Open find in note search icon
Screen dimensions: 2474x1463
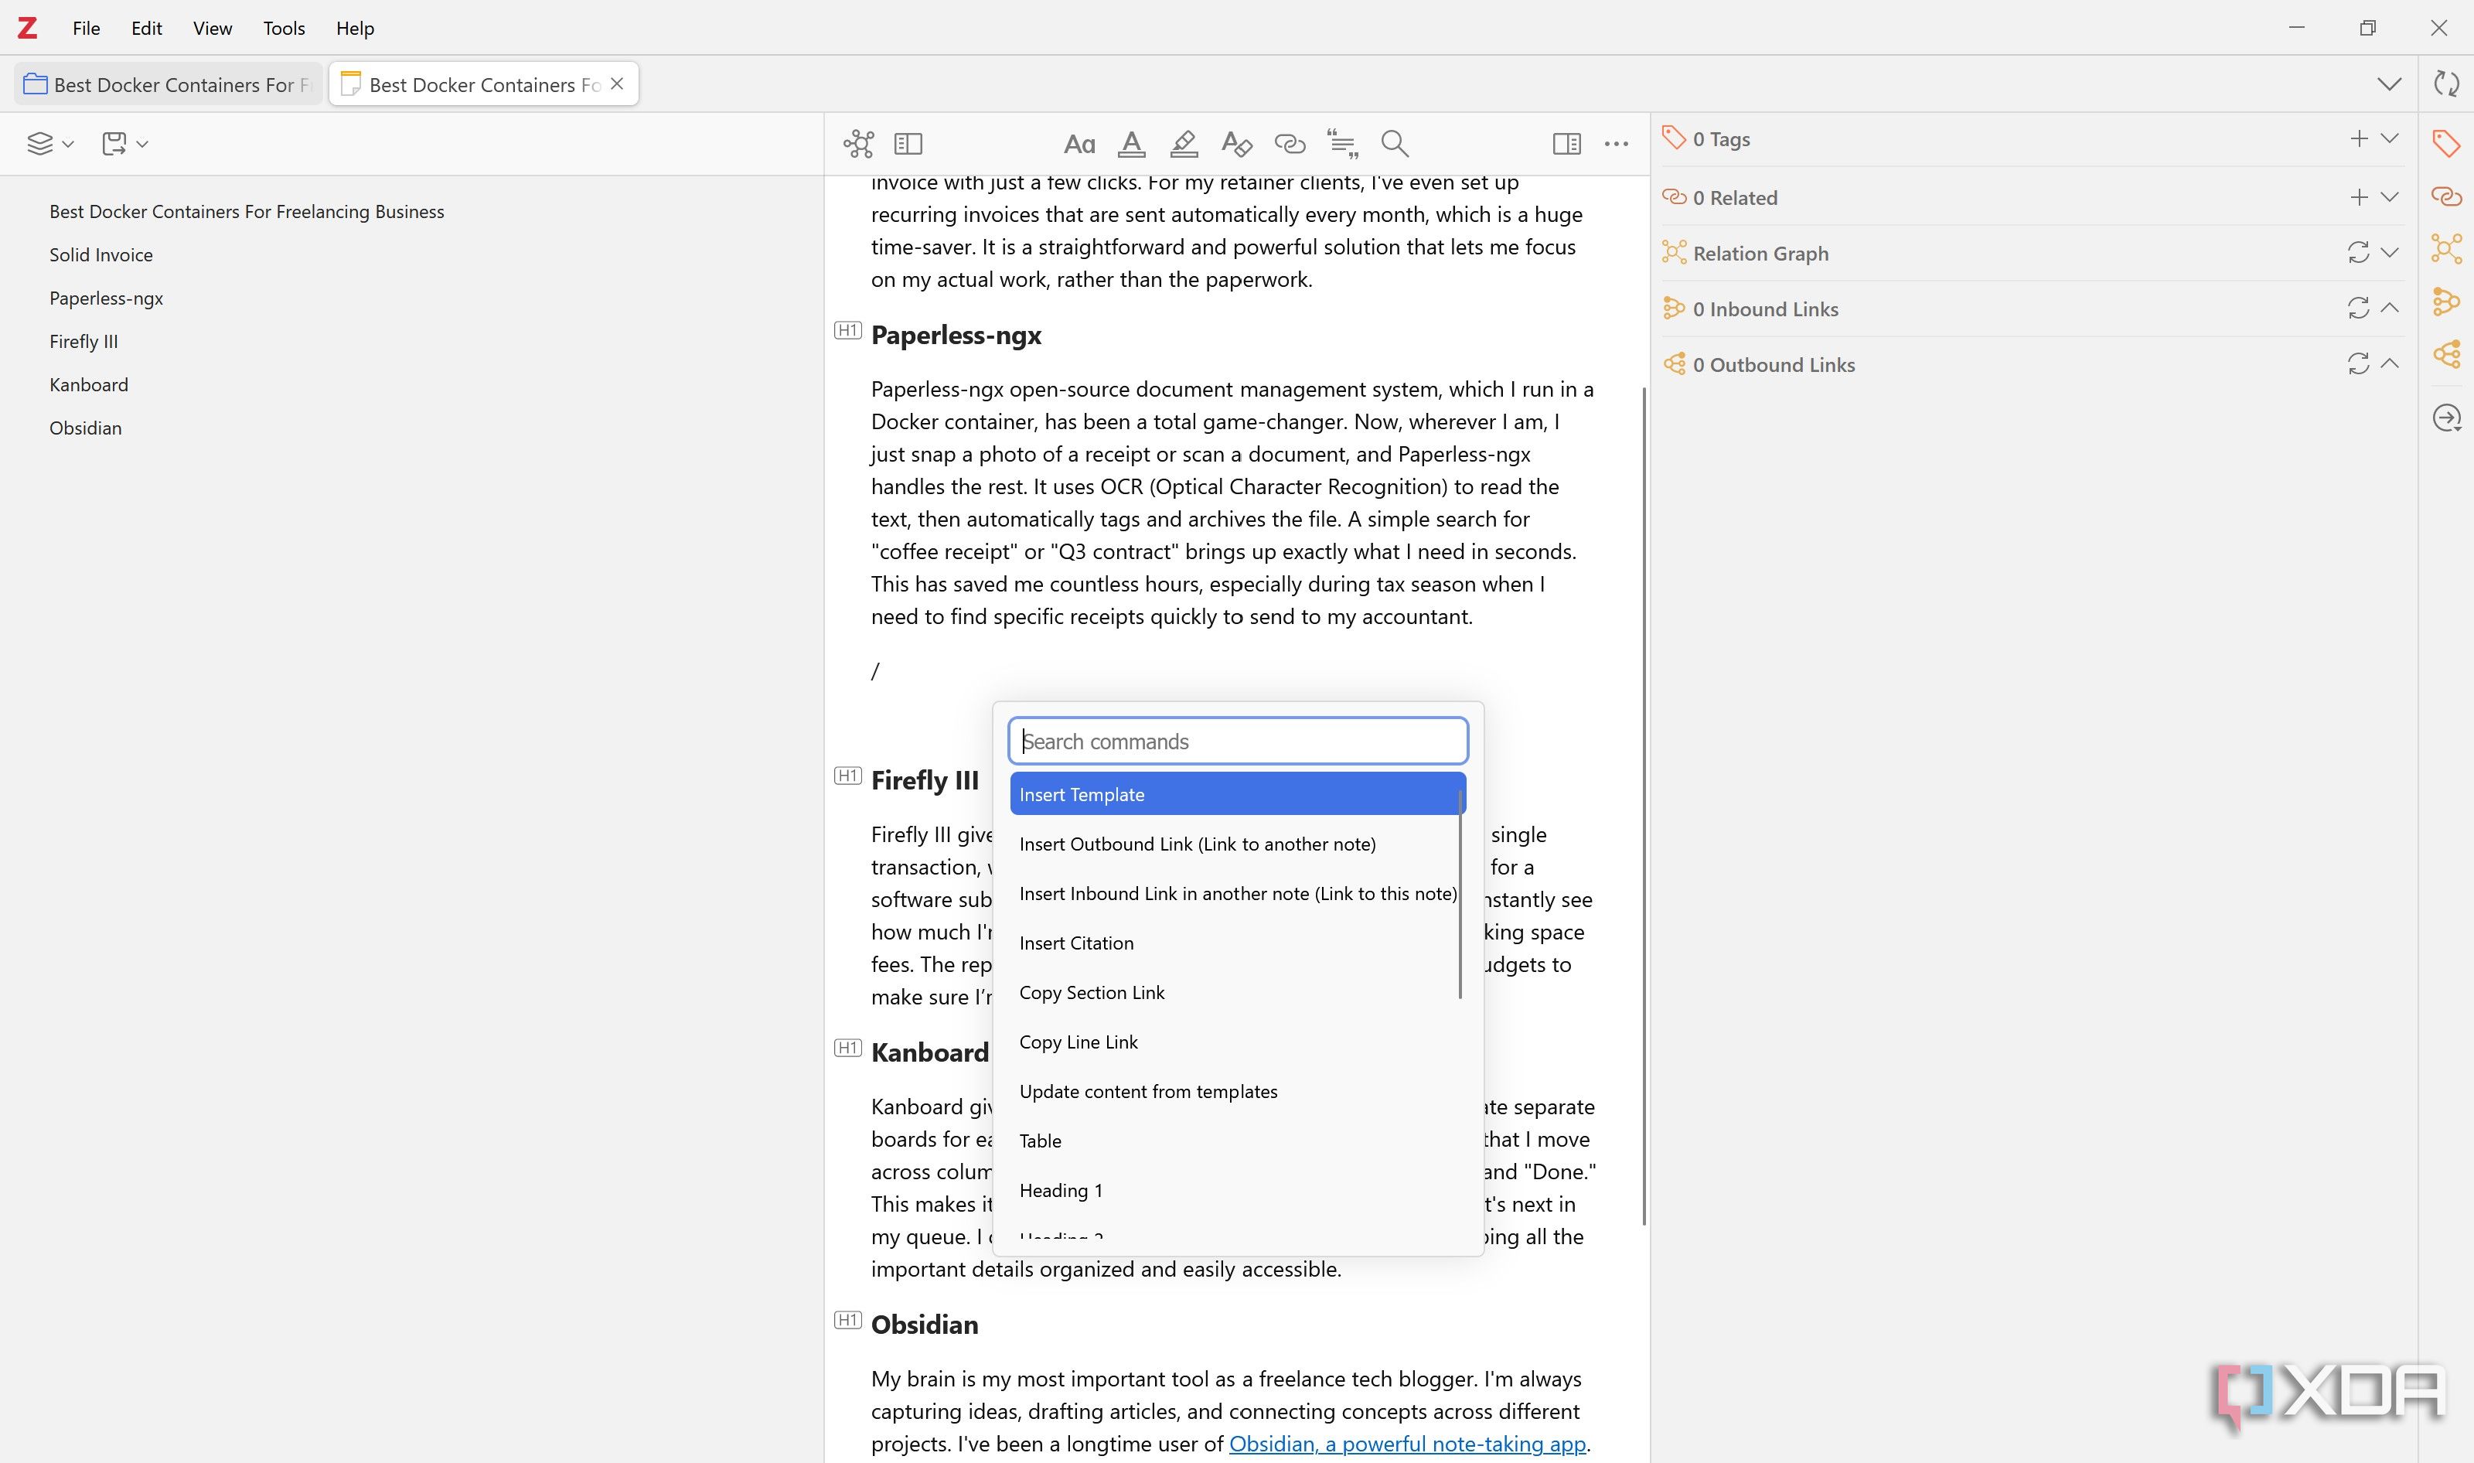pyautogui.click(x=1395, y=144)
